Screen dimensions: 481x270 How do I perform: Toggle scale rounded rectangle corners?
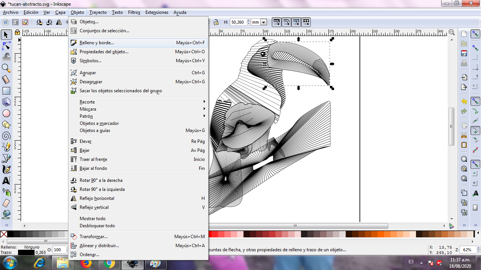coord(286,22)
